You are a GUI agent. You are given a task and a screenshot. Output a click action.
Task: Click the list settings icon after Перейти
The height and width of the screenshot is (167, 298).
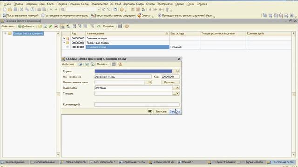tap(120, 26)
